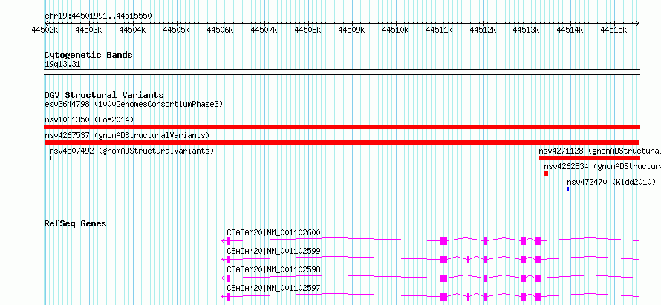Open the CEACAM20|NM_001102597 transcript label
This screenshot has width=661, height=305.
(273, 288)
